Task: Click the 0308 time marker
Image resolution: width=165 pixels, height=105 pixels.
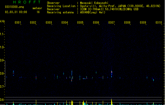Action: click(127, 23)
